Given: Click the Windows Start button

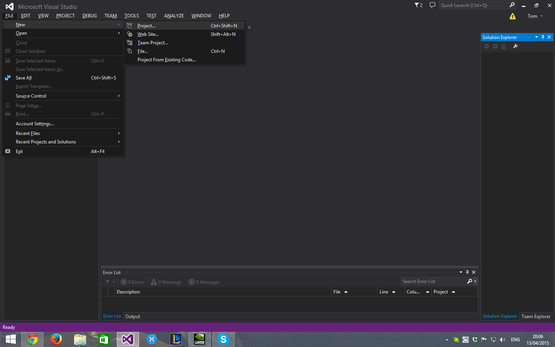Looking at the screenshot, I should click(11, 339).
